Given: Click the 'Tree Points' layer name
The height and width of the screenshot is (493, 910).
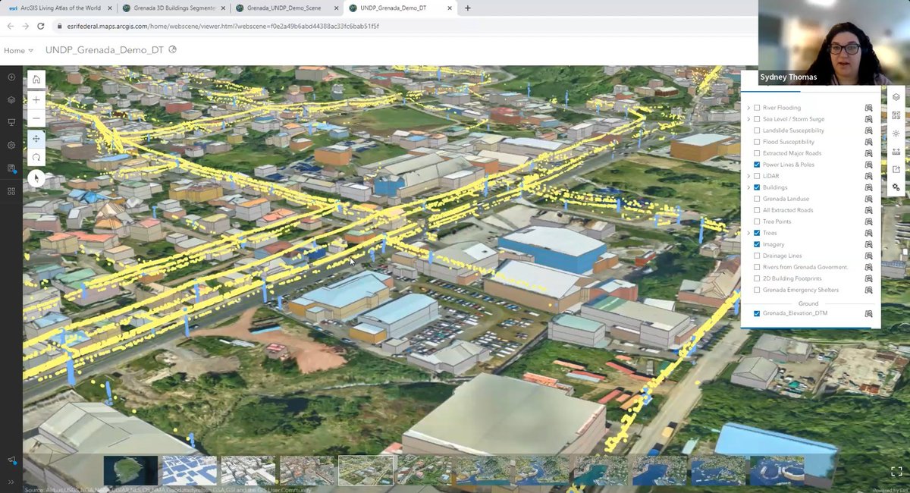Looking at the screenshot, I should click(777, 221).
